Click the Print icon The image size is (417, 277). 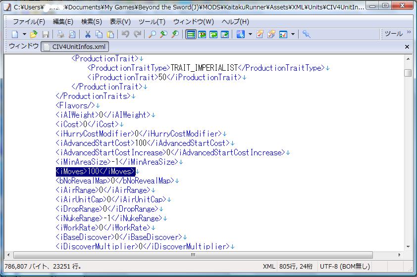(x=60, y=34)
